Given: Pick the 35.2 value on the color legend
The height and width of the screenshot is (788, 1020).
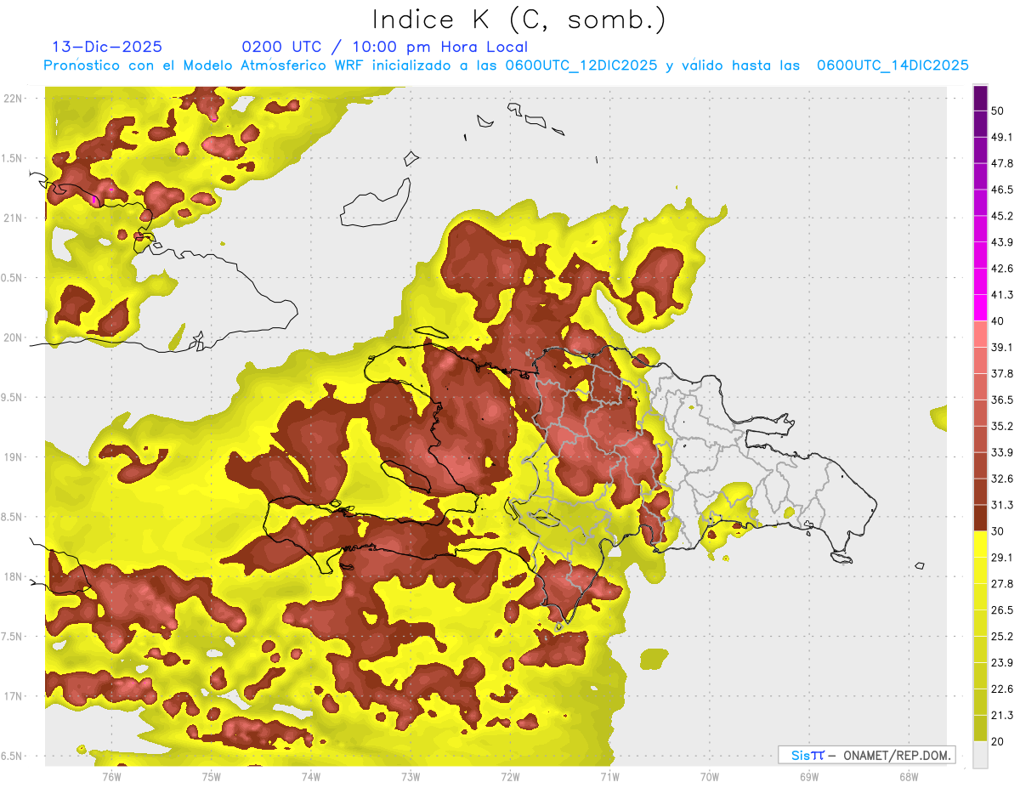Looking at the screenshot, I should (x=1002, y=426).
